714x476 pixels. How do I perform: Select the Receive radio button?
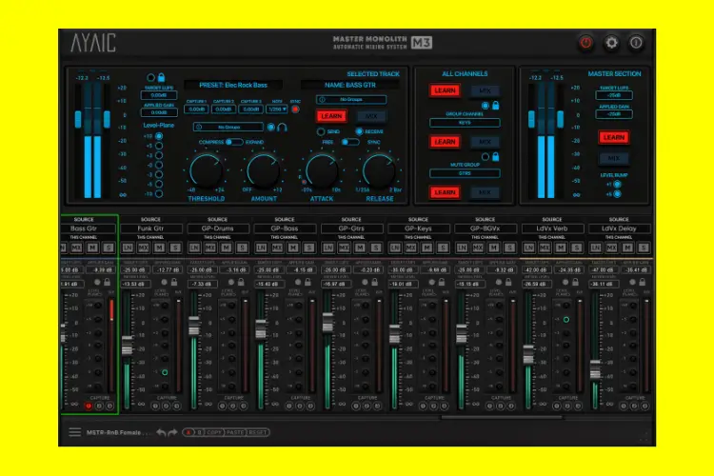pyautogui.click(x=359, y=131)
